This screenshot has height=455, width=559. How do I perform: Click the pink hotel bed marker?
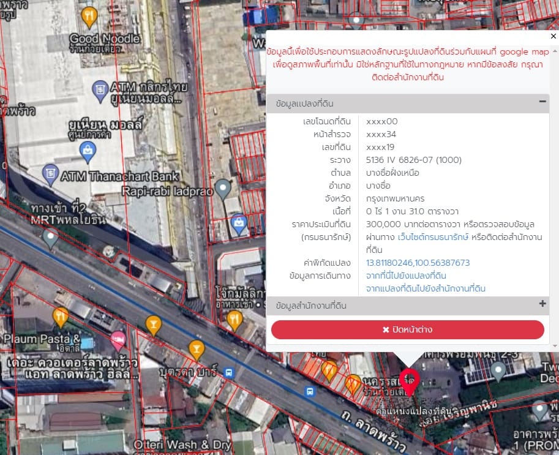(118, 341)
